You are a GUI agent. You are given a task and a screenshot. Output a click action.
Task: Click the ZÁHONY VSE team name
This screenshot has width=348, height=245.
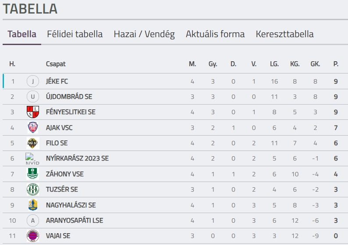click(x=64, y=174)
